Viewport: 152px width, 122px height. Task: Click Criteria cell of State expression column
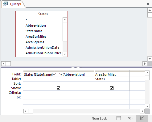59,93
